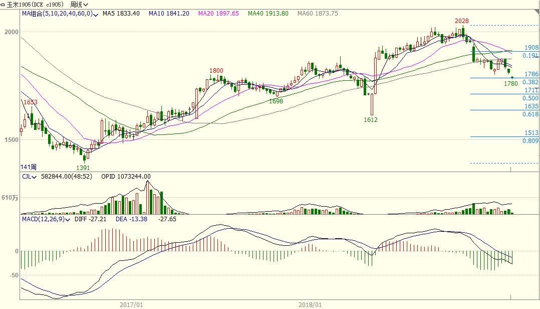
Task: Click the pin icon beside 玉米1905 title
Action: (4, 5)
